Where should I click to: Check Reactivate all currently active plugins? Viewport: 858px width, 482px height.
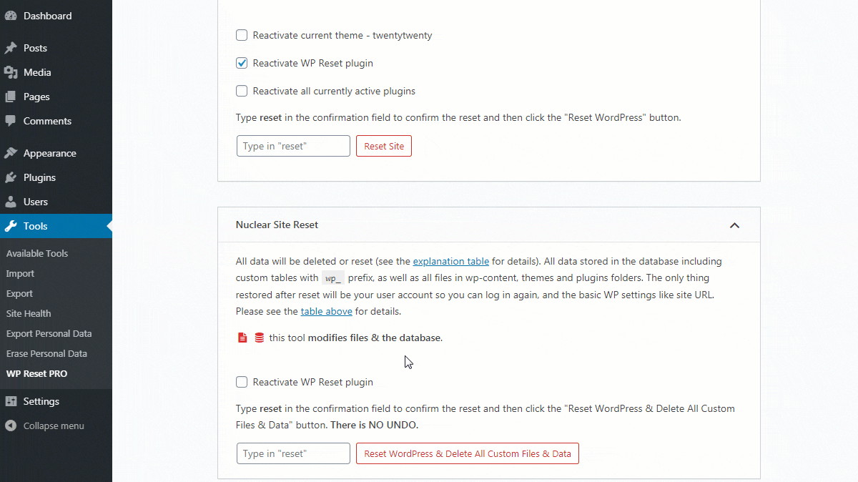point(242,91)
